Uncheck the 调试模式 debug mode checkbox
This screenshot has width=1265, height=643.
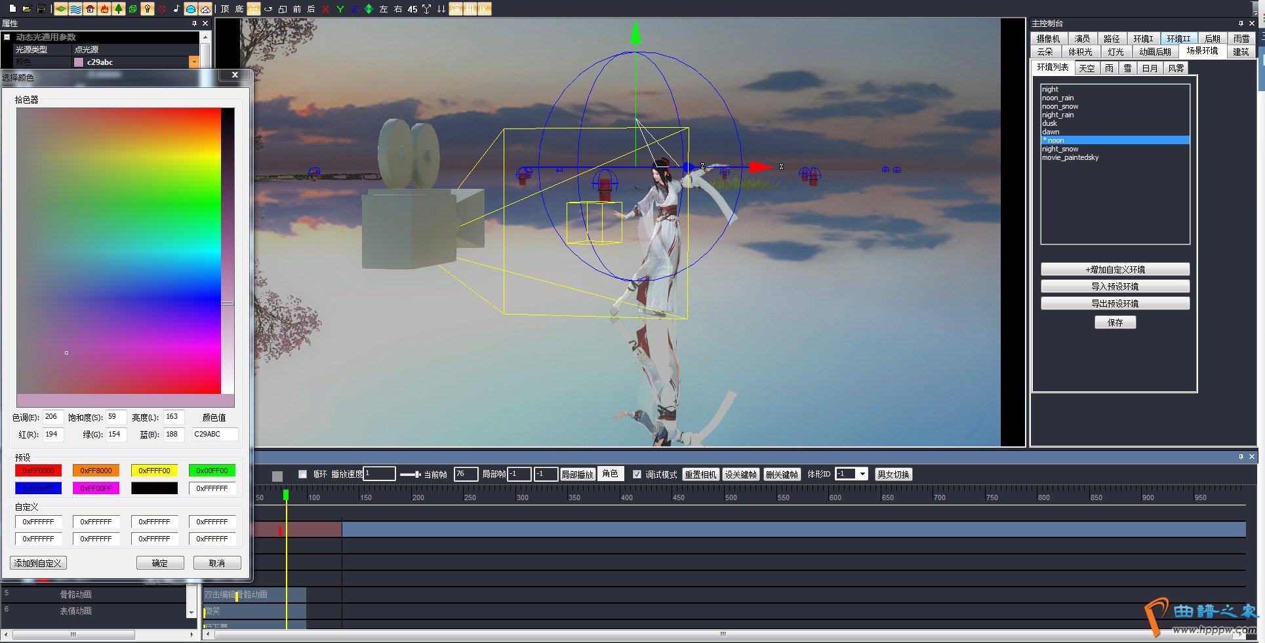[x=637, y=475]
